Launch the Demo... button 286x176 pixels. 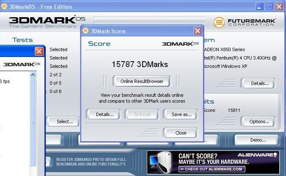click(x=257, y=140)
